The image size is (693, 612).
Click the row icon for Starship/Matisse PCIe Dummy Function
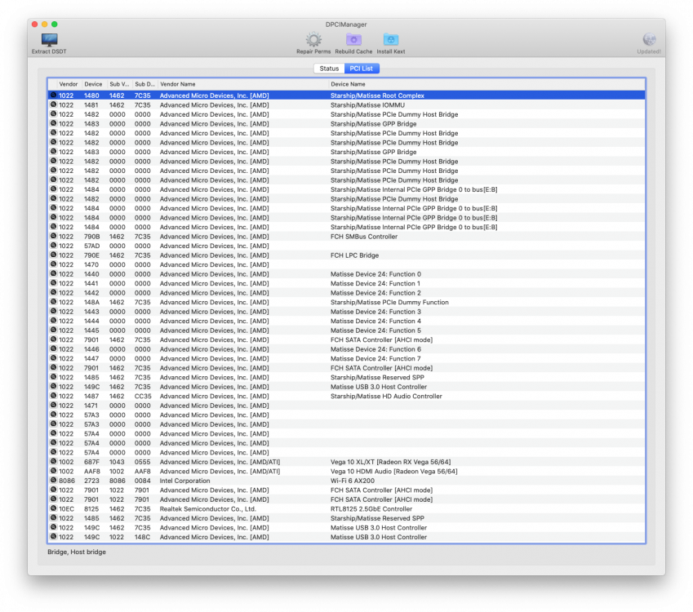tap(54, 302)
